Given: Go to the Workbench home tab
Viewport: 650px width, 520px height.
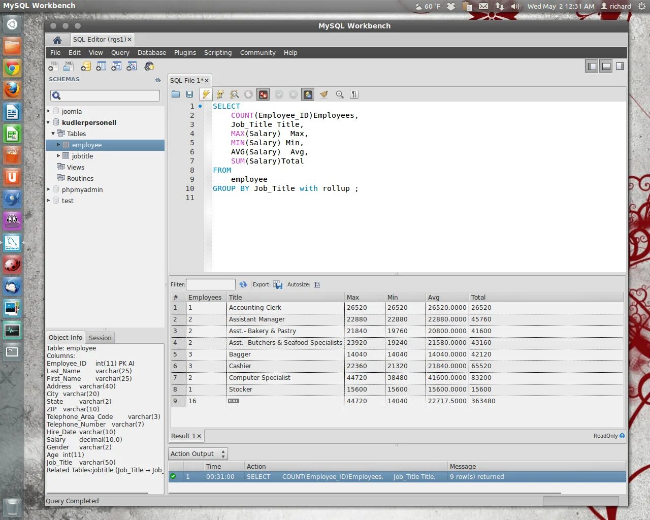Looking at the screenshot, I should (57, 40).
